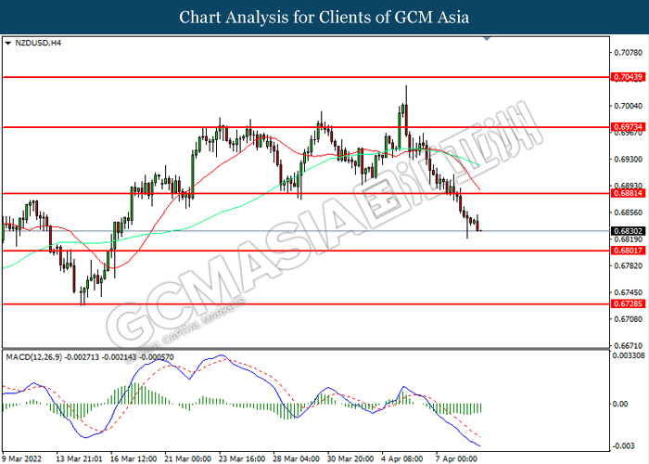The height and width of the screenshot is (464, 649).
Task: Click the MACD scale 0.003308 value
Action: click(629, 355)
